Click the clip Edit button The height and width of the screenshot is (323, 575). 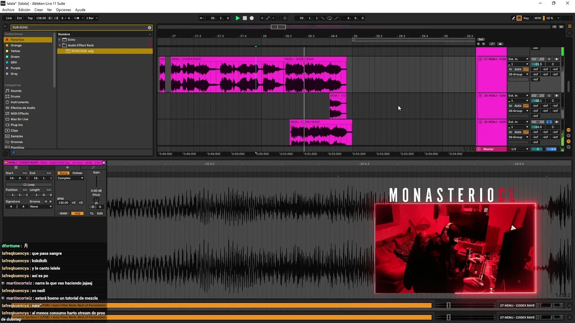point(100,214)
